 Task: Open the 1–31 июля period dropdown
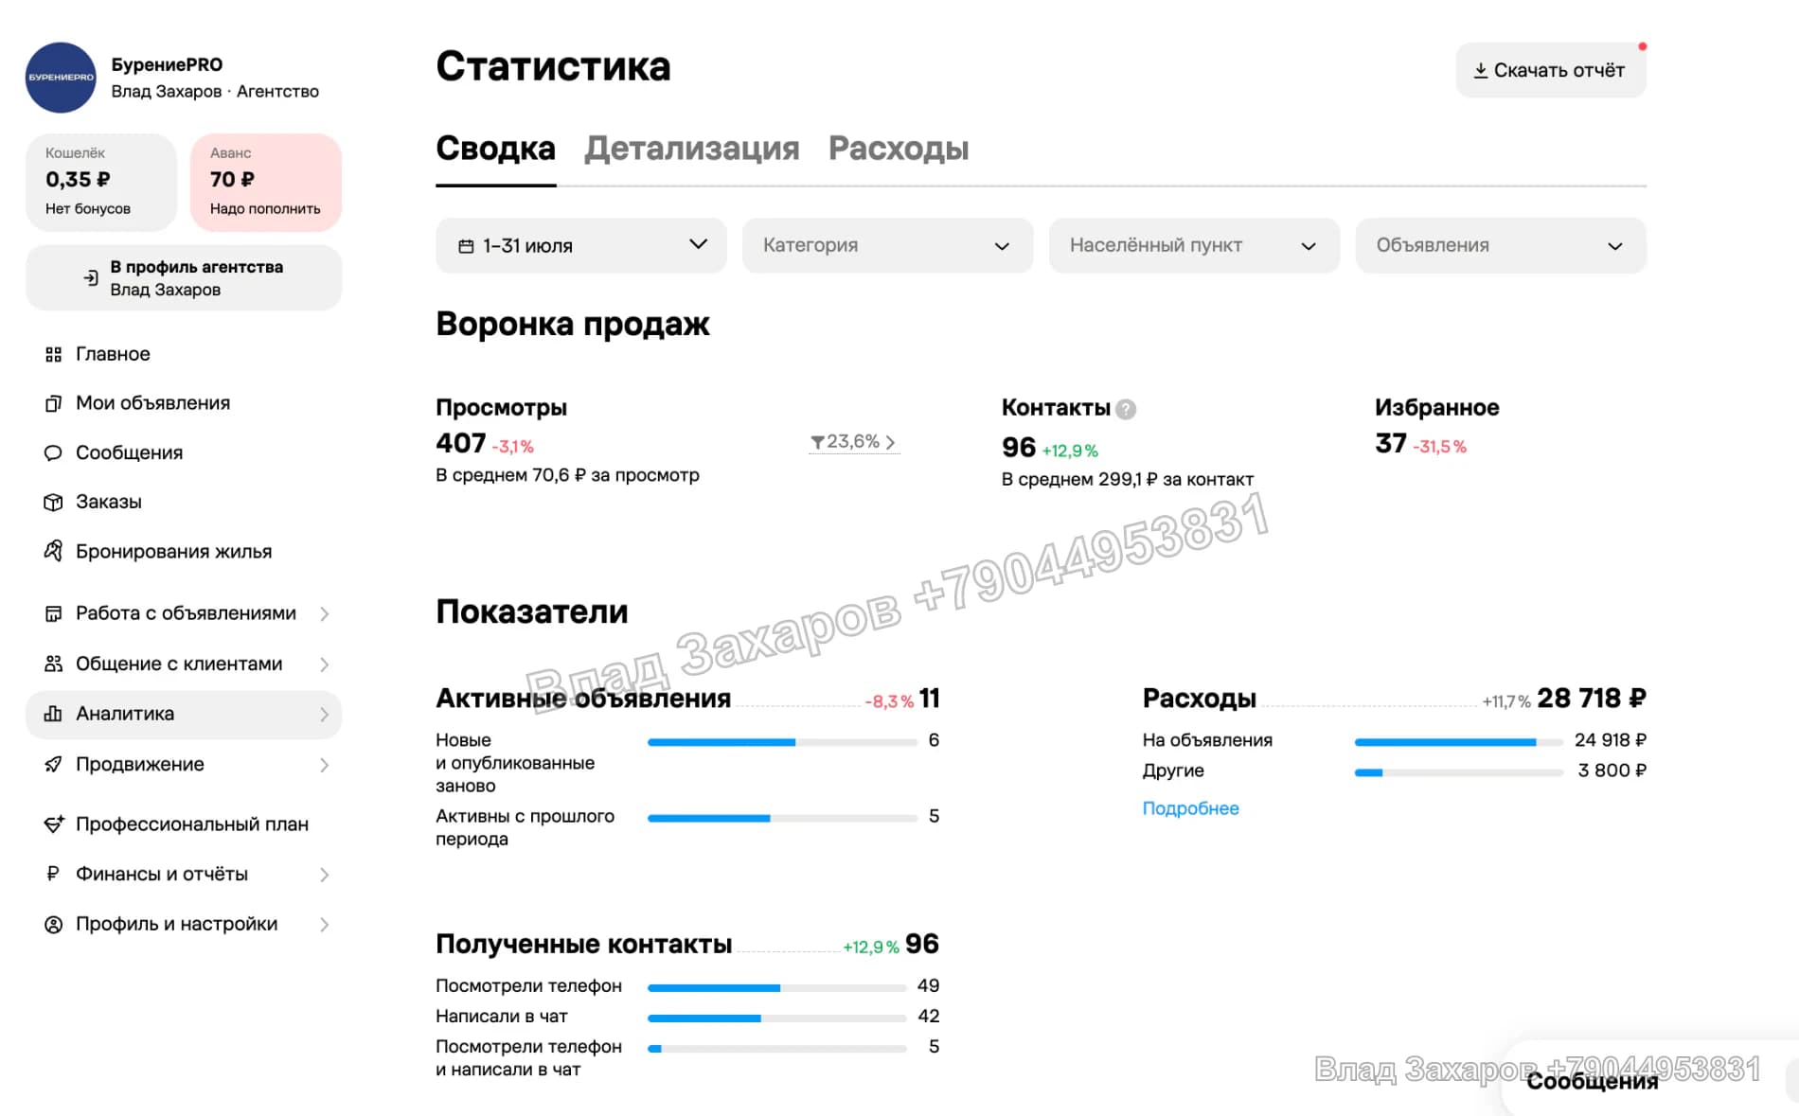pos(581,246)
